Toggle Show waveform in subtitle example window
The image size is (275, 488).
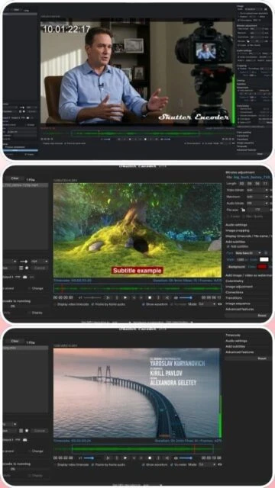[143, 304]
